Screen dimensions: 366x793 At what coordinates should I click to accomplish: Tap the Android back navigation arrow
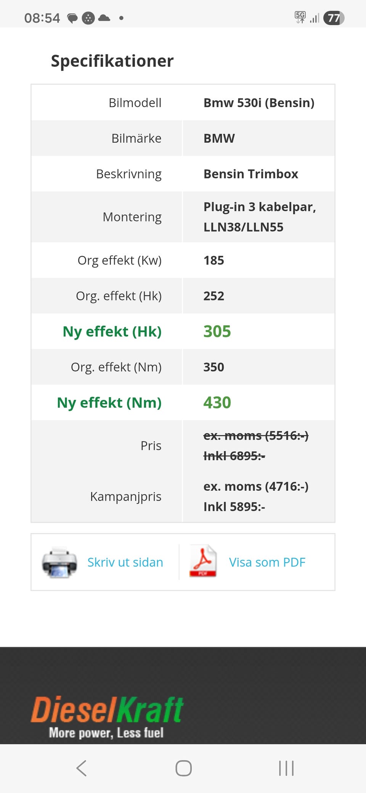[82, 768]
